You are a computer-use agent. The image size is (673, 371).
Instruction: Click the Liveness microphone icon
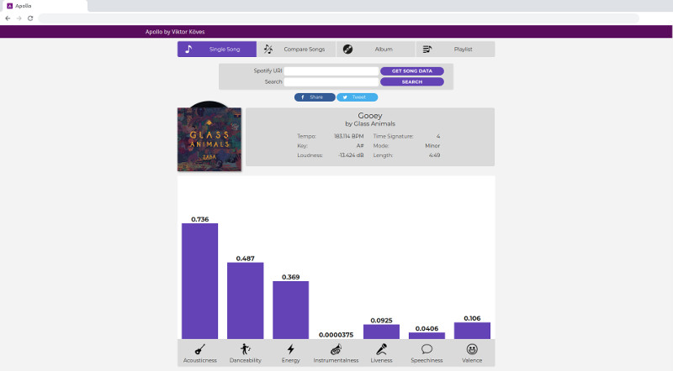[381, 349]
